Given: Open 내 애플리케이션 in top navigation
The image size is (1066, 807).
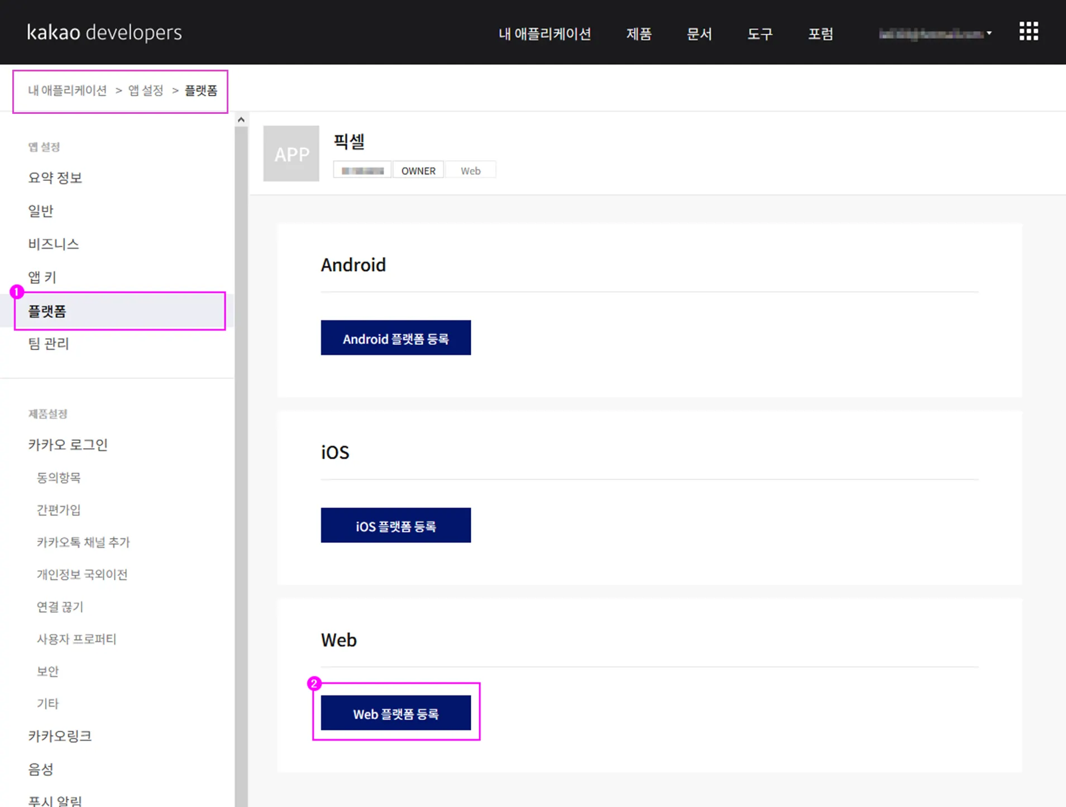Looking at the screenshot, I should pyautogui.click(x=544, y=34).
